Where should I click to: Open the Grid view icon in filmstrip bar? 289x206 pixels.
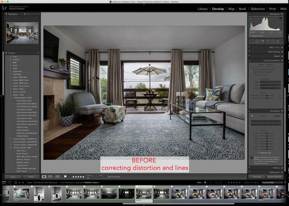(16, 182)
